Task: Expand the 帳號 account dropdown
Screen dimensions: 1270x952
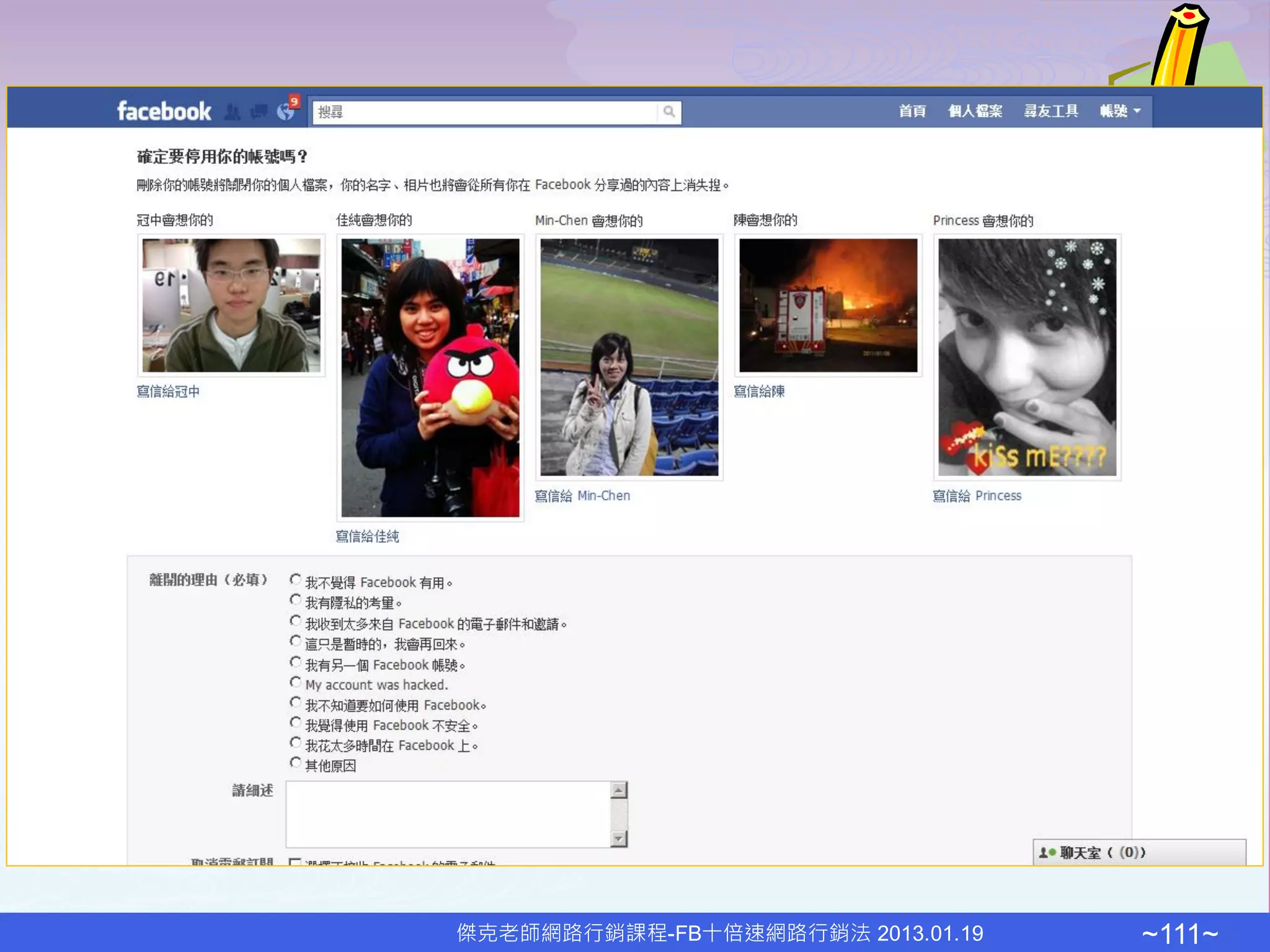Action: coord(1120,111)
